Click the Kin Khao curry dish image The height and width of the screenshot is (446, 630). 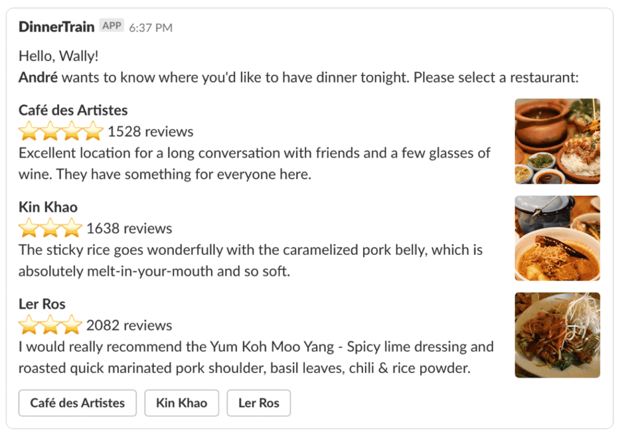(557, 238)
